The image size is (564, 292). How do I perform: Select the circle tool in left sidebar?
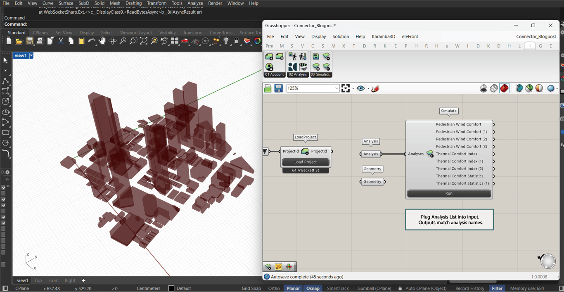6,101
